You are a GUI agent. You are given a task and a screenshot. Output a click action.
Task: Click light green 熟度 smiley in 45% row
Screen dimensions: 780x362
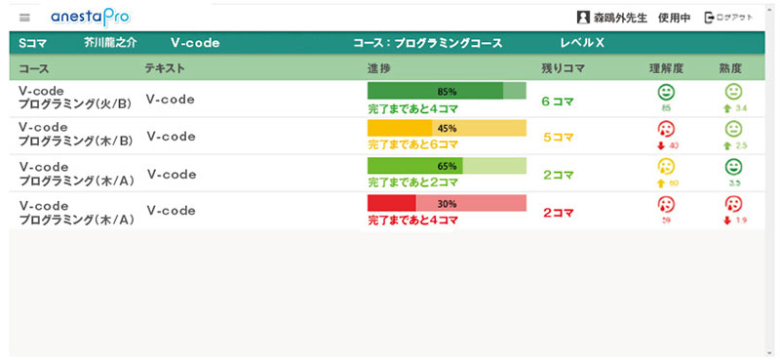click(734, 130)
